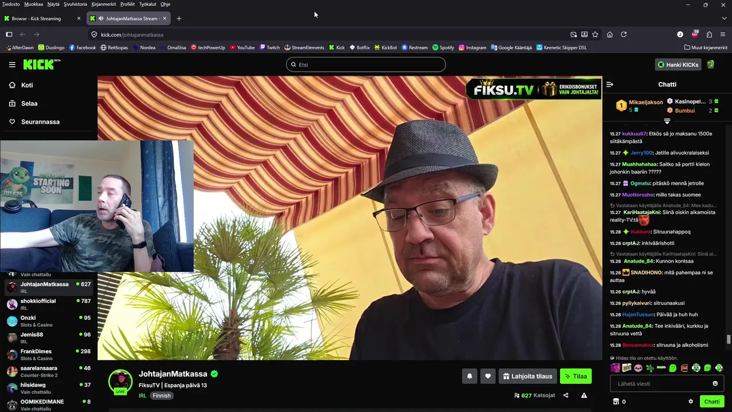The height and width of the screenshot is (412, 732).
Task: Insert the pink face emote
Action: [x=638, y=368]
